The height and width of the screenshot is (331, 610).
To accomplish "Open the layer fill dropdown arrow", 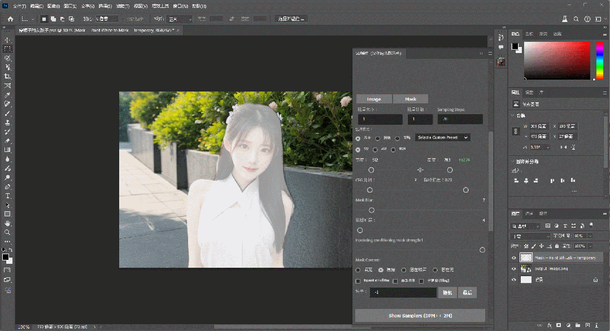I will (590, 246).
